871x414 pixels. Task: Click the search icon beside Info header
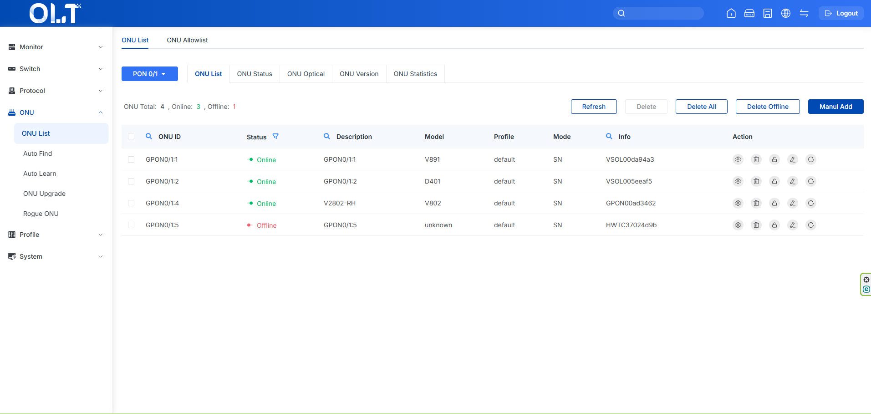pyautogui.click(x=609, y=136)
